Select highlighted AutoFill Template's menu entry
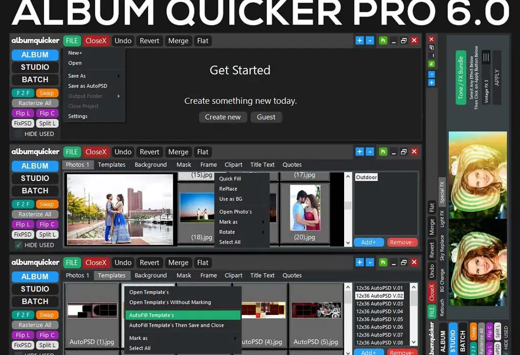 pos(183,315)
